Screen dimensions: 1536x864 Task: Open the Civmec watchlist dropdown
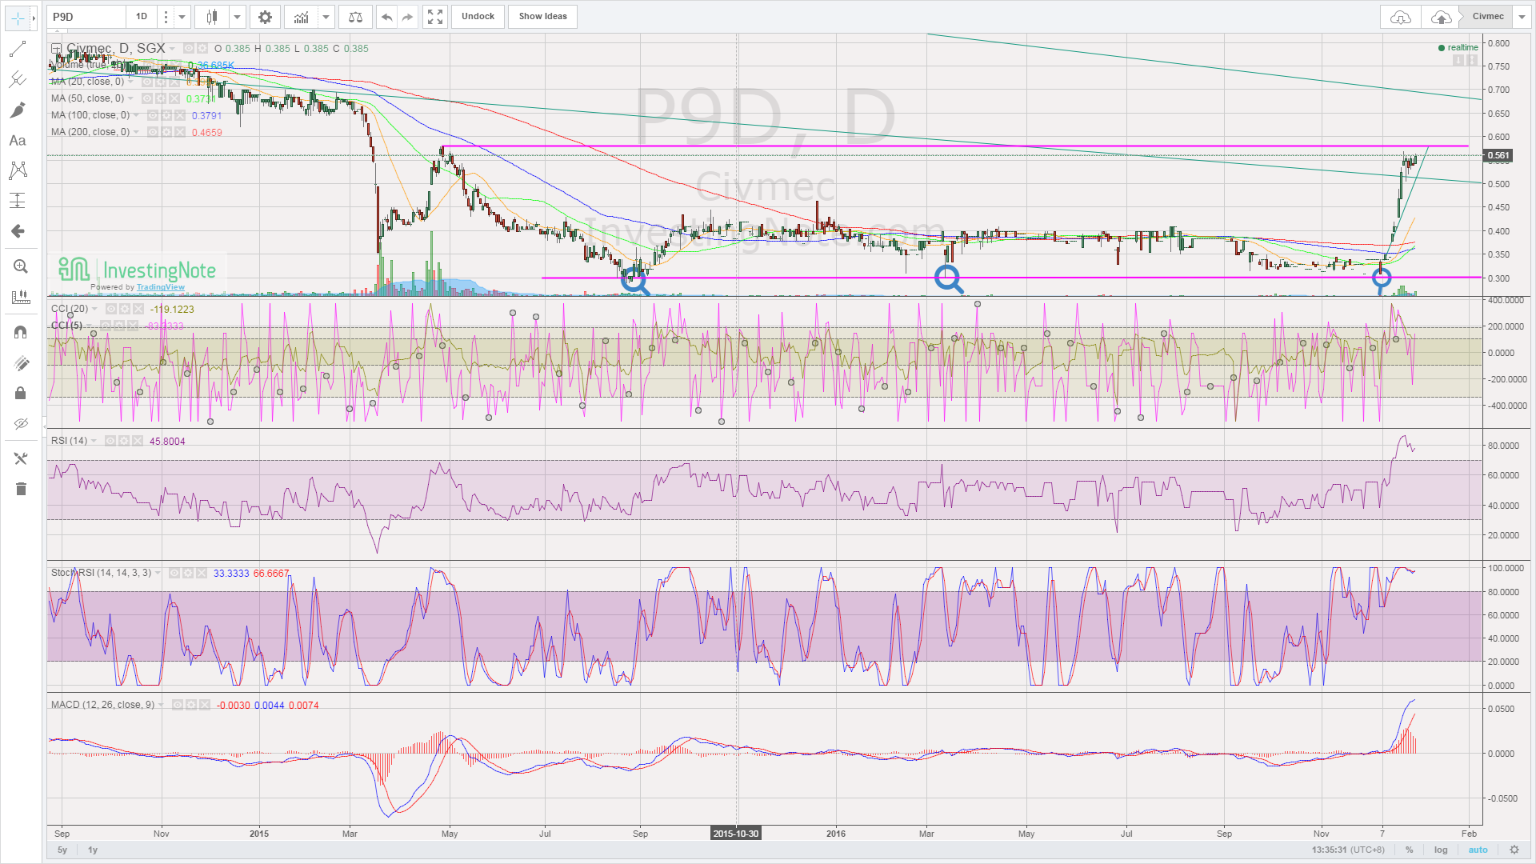coord(1521,17)
